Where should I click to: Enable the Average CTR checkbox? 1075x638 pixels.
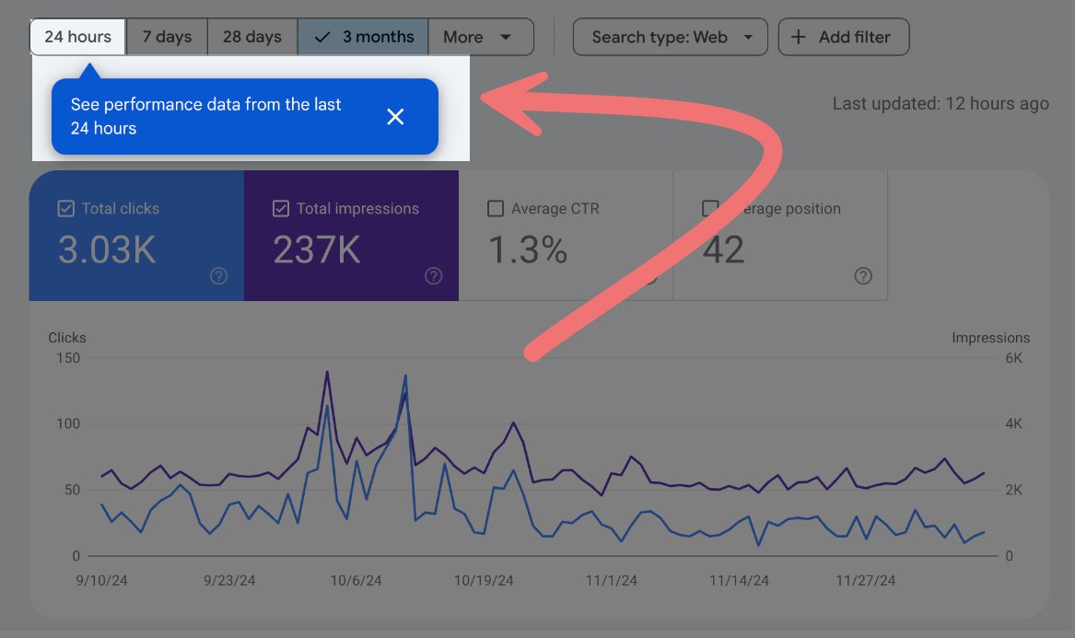[x=495, y=208]
